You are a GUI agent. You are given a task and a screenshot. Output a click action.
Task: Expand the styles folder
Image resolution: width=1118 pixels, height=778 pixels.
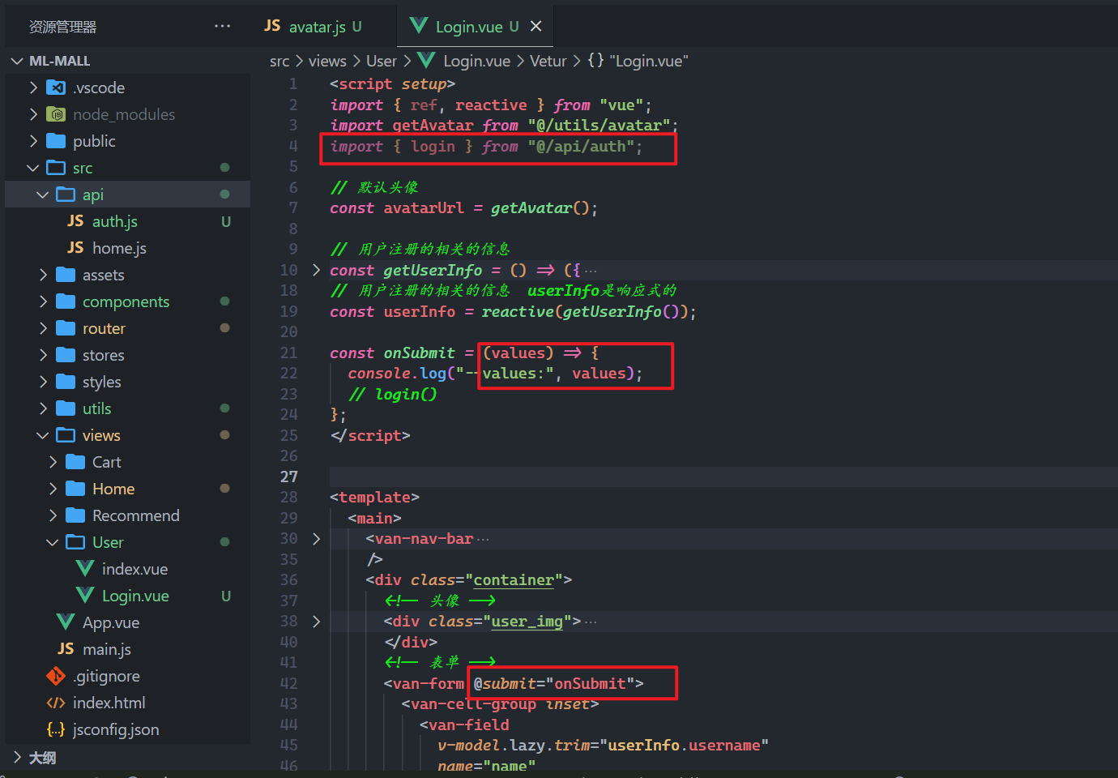(x=43, y=382)
